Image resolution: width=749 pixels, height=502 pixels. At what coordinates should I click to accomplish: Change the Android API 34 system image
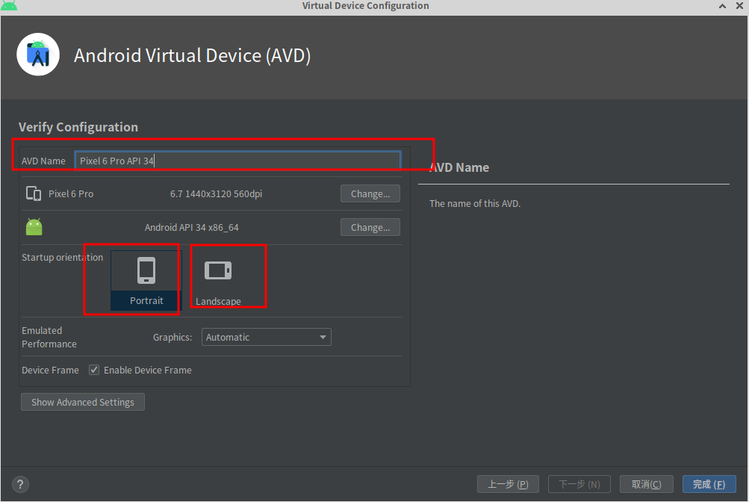pyautogui.click(x=370, y=227)
